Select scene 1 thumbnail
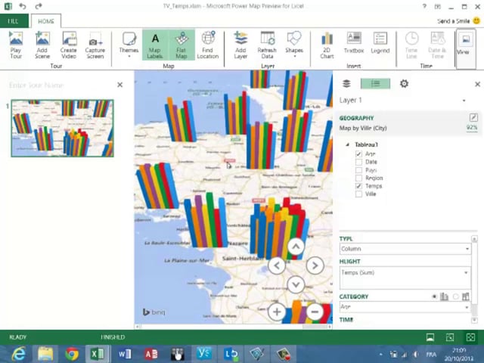Viewport: 484px width, 363px height. coord(62,128)
